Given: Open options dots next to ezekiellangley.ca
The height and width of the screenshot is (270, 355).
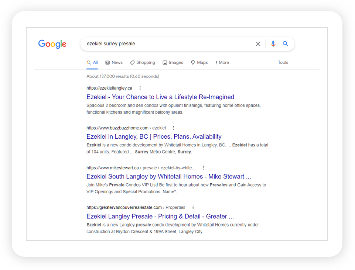Looking at the screenshot, I should [140, 88].
